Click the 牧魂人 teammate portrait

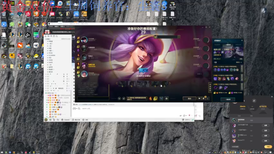click(84, 57)
